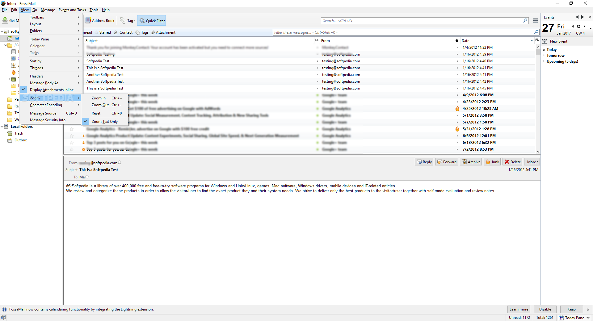Click Learn more in notification bar

(519, 309)
